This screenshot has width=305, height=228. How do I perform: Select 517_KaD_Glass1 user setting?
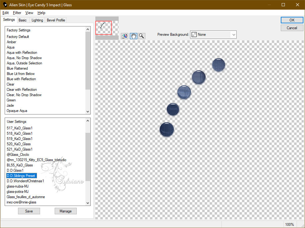point(20,128)
